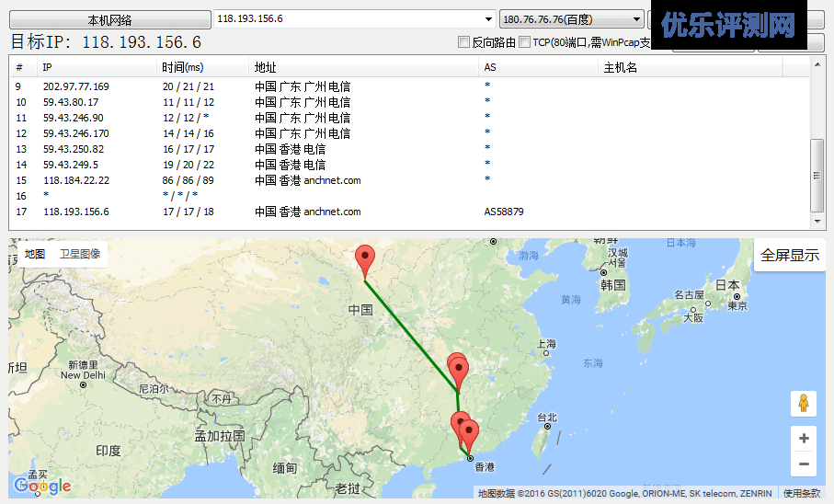Click the hop list scrollbar thumb
This screenshot has height=504, width=834.
[817, 175]
